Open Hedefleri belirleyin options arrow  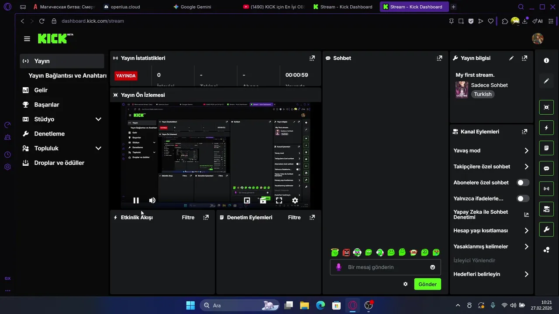(526, 274)
